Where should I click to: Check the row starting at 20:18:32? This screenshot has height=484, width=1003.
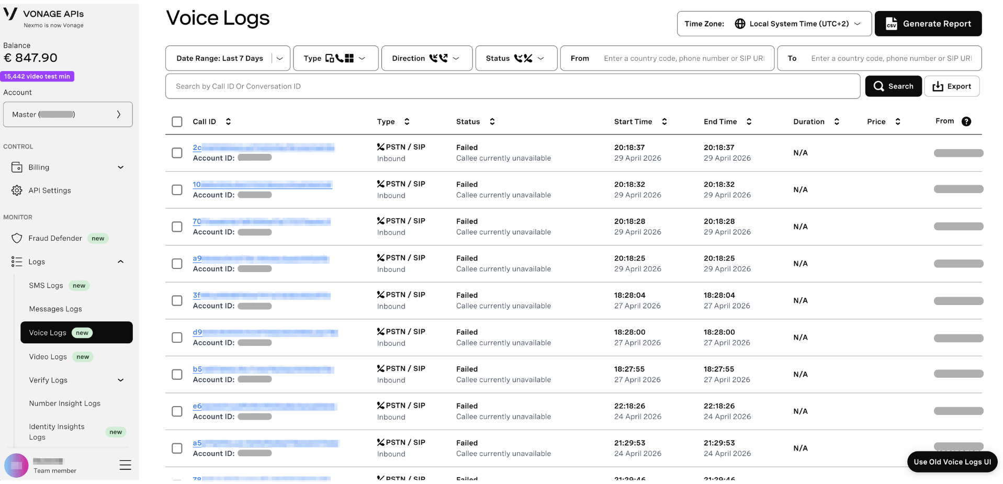(x=177, y=189)
